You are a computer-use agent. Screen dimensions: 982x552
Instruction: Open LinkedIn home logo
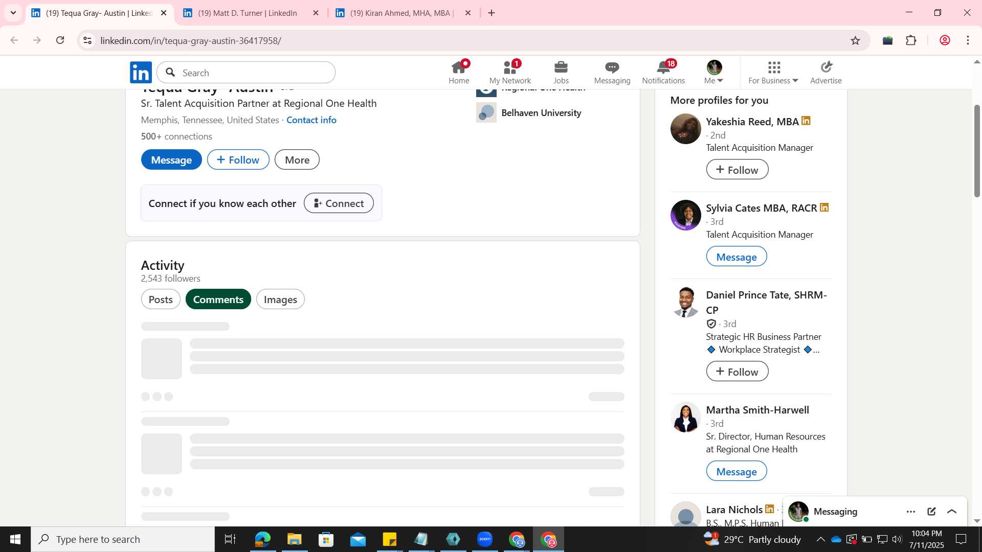click(141, 72)
